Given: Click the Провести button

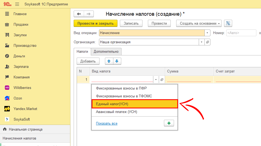Looking at the screenshot, I should tap(159, 23).
